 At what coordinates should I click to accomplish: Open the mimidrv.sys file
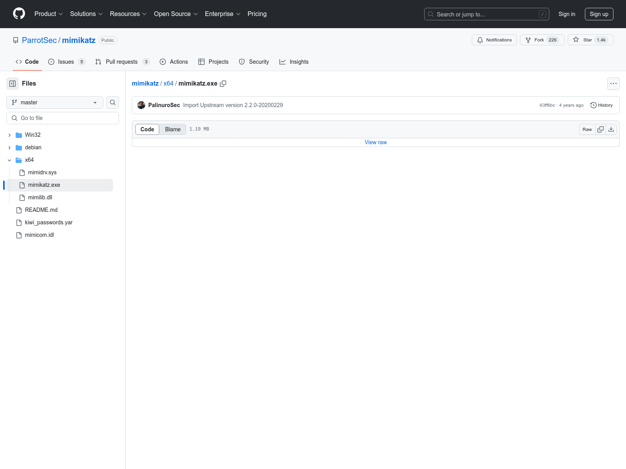click(42, 172)
